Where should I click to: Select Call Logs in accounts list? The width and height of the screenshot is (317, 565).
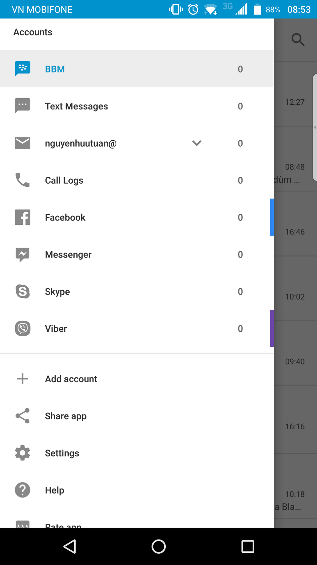click(x=64, y=180)
